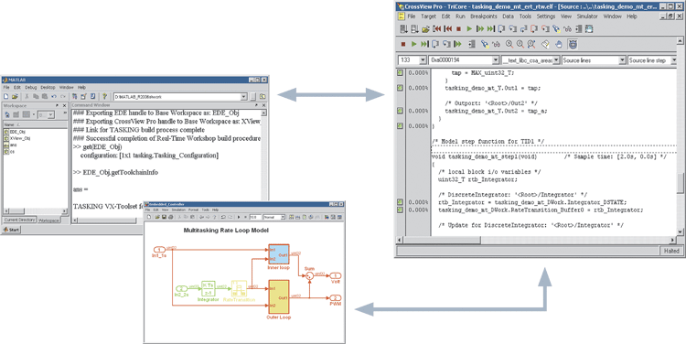686x344 pixels.
Task: Open the Desktop menu in MATLAB
Action: (48, 88)
